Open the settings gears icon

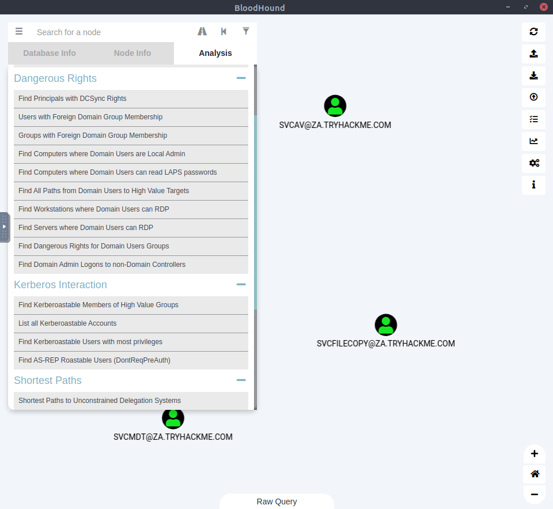(x=533, y=163)
